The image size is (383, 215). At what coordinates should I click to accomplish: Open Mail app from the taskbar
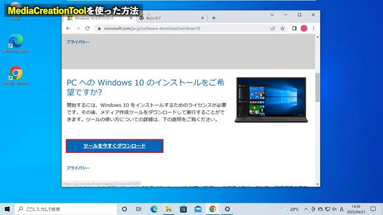pyautogui.click(x=198, y=209)
